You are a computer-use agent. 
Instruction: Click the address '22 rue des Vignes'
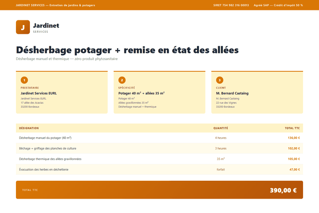point(226,103)
